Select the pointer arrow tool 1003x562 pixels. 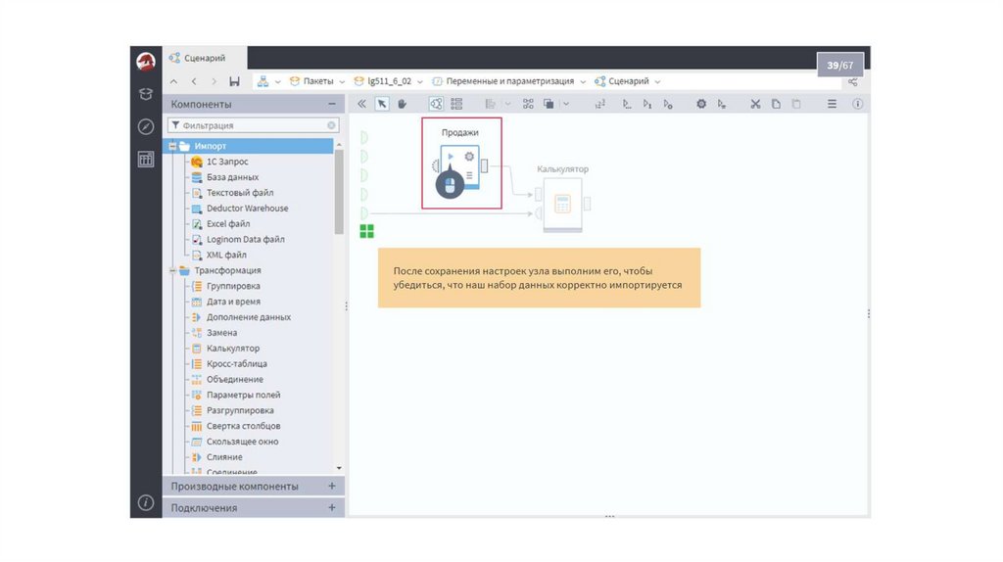click(382, 104)
